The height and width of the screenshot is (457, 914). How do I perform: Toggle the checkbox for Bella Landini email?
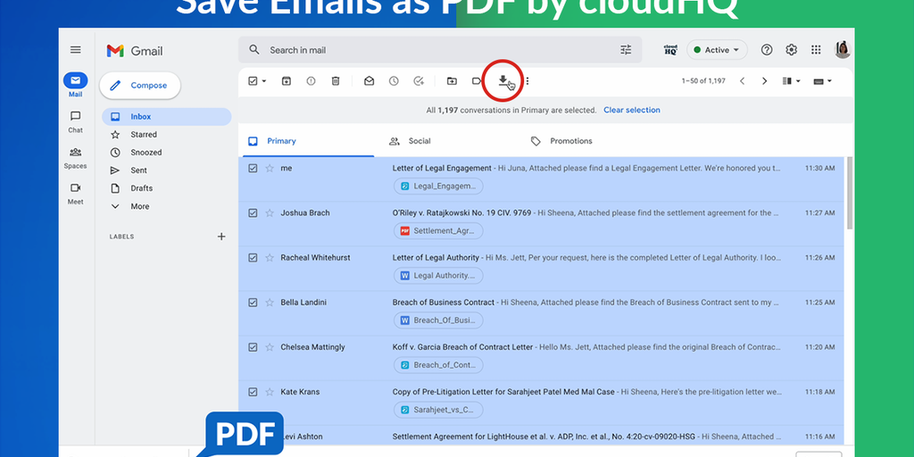point(253,303)
